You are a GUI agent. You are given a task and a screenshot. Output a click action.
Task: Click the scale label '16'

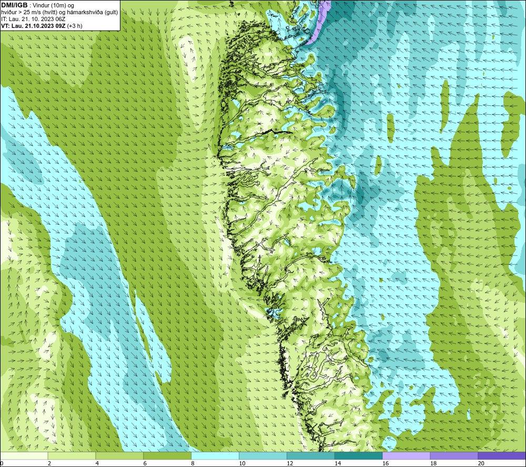[x=386, y=463]
